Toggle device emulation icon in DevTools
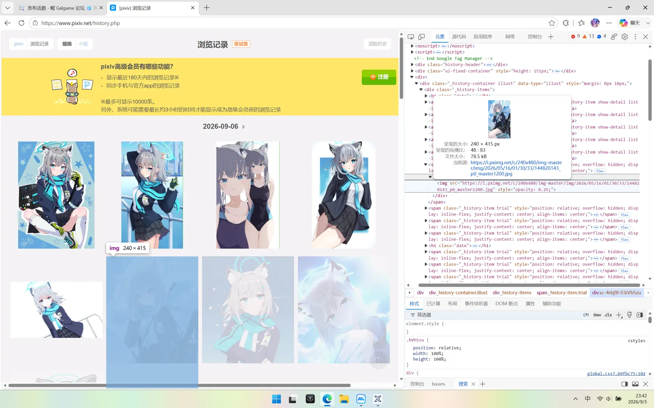 422,37
